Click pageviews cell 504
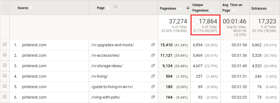The width and height of the screenshot is (280, 103). tap(169, 76)
